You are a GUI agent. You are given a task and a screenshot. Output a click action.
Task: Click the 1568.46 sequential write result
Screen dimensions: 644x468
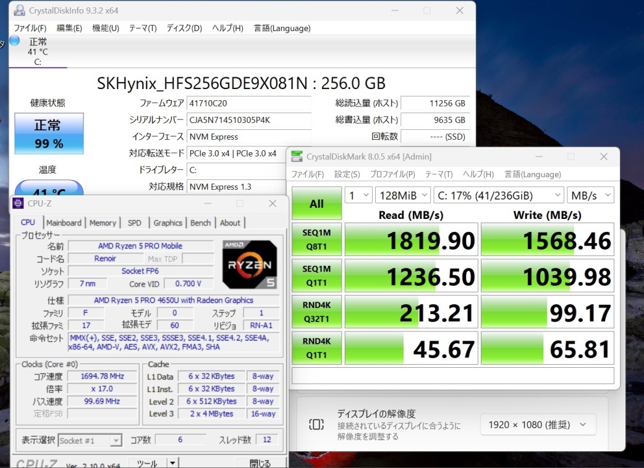548,239
